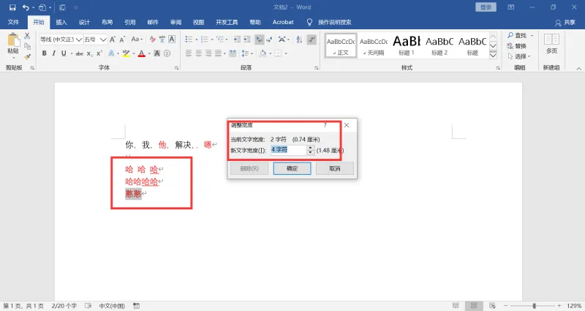
Task: Apply character border icon
Action: point(172,40)
